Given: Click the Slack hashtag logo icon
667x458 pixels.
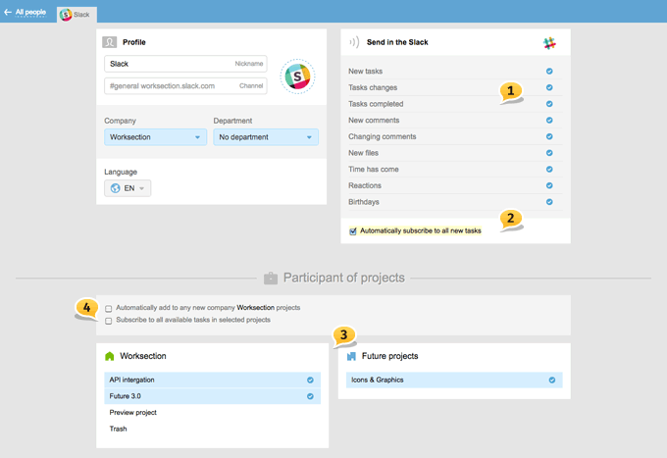Looking at the screenshot, I should (x=549, y=43).
